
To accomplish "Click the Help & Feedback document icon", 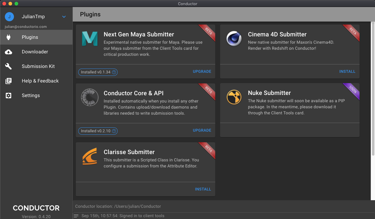I will (x=8, y=81).
